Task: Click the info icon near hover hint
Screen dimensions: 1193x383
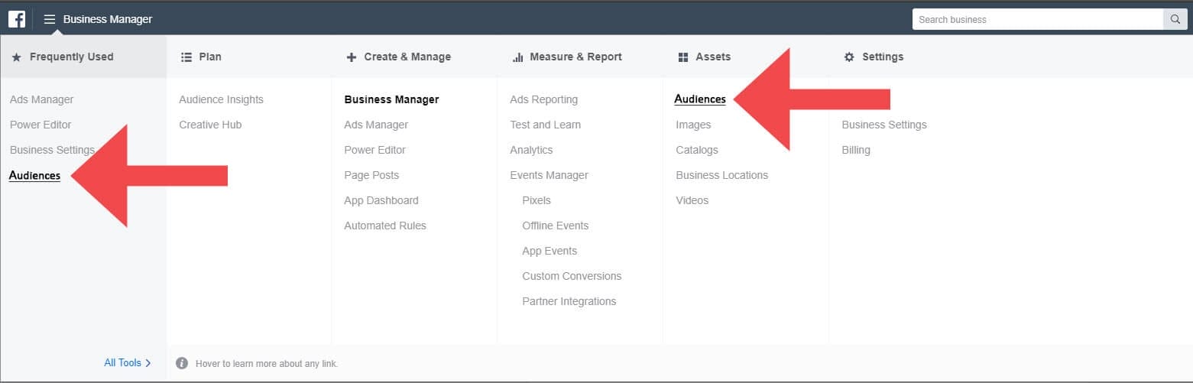Action: 182,363
